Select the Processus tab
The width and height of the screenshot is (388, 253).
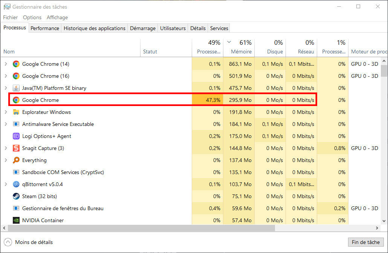coord(15,28)
